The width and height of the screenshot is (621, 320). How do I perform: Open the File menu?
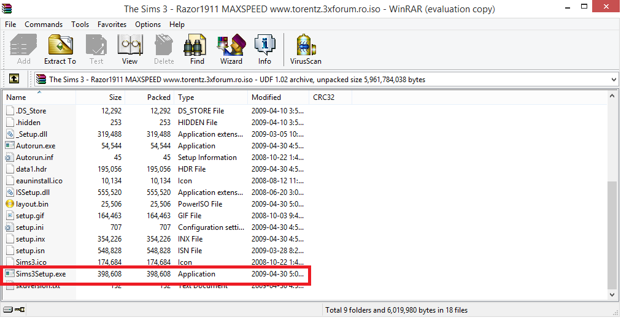(x=10, y=24)
